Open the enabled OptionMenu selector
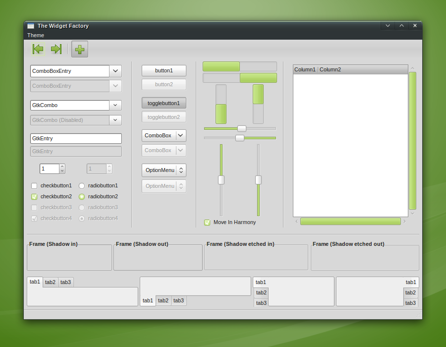The height and width of the screenshot is (347, 446). [x=164, y=171]
